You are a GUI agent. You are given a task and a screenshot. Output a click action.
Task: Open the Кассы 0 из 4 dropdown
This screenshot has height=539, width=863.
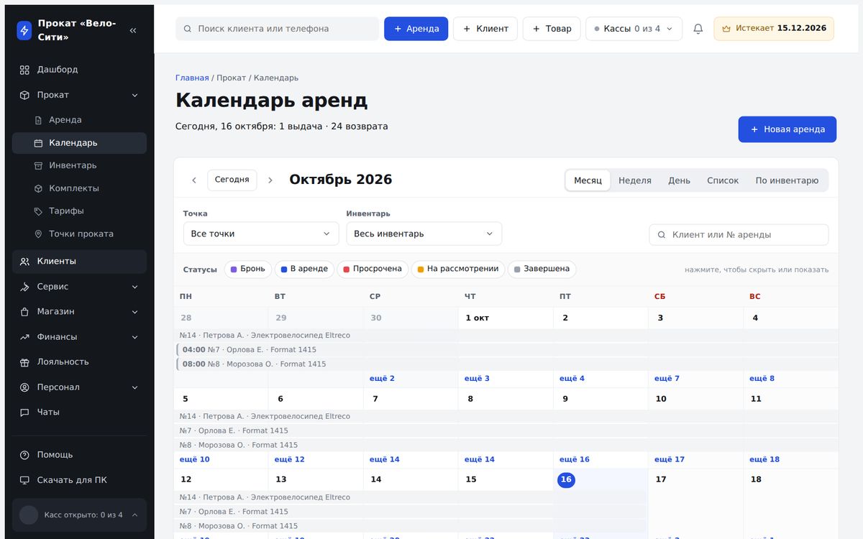pos(634,29)
